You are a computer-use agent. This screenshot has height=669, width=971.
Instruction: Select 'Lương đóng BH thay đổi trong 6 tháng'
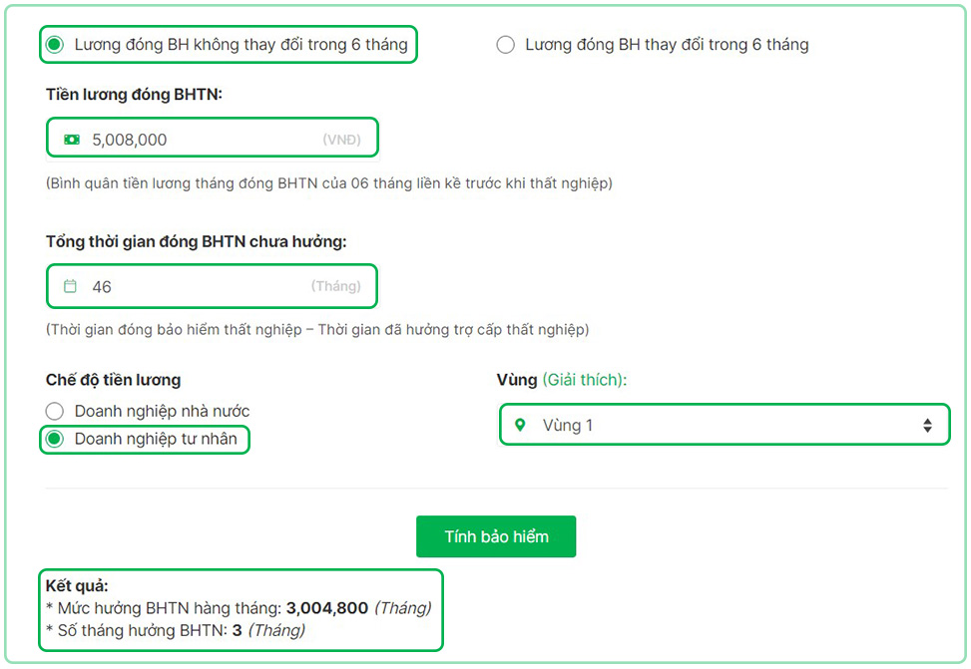tap(506, 44)
